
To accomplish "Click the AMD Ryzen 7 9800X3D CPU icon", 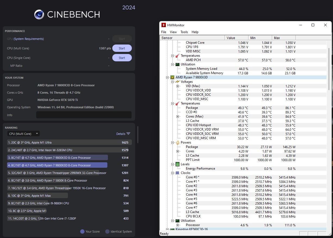I will pyautogui.click(x=172, y=77).
